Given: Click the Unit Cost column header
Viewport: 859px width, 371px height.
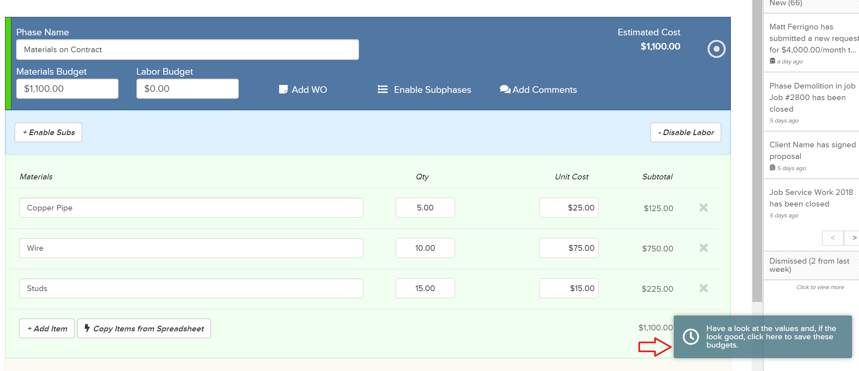Looking at the screenshot, I should tap(572, 177).
